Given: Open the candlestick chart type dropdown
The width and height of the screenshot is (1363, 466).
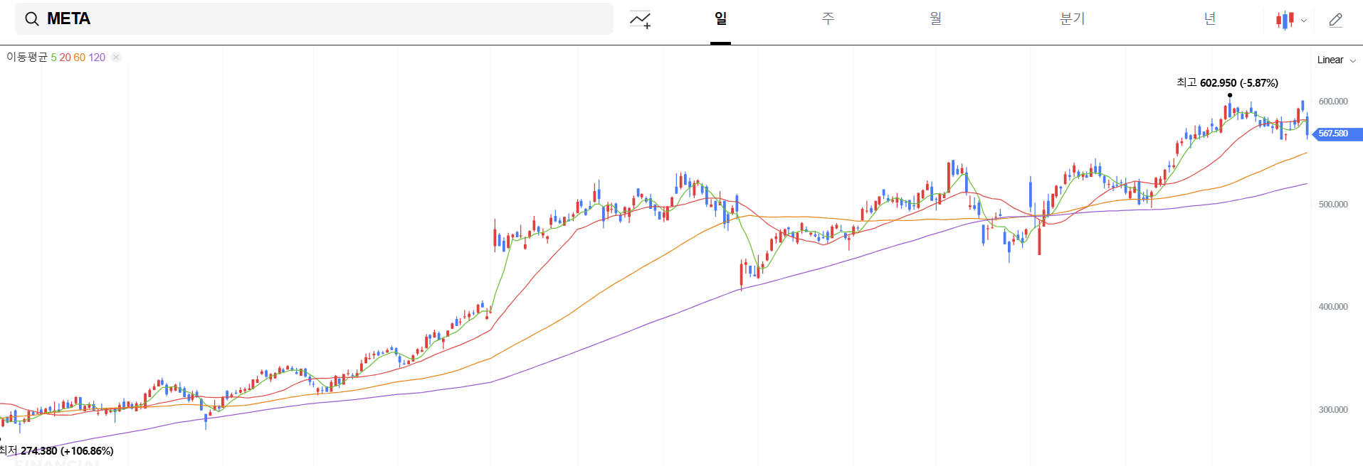Looking at the screenshot, I should (x=1291, y=20).
